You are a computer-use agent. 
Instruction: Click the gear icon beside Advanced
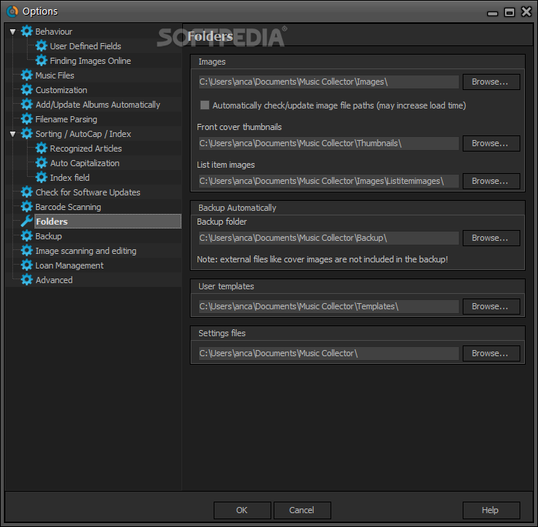click(27, 280)
